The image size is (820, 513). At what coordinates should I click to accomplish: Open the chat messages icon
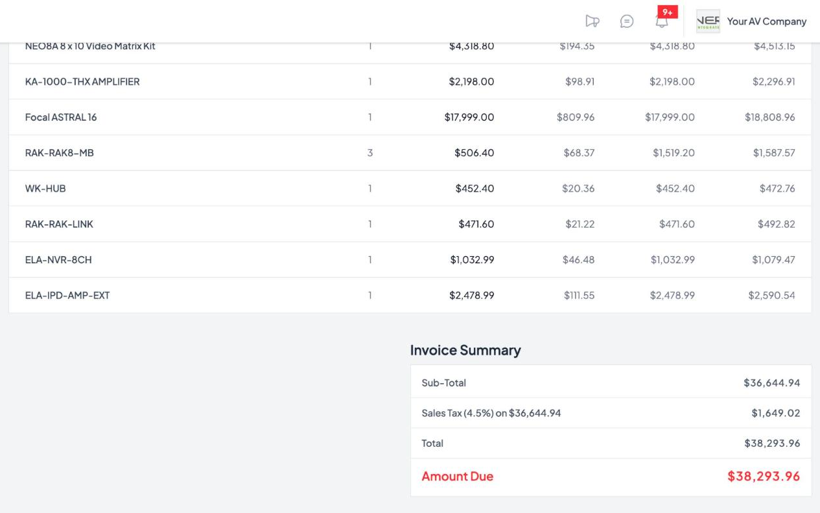click(627, 21)
